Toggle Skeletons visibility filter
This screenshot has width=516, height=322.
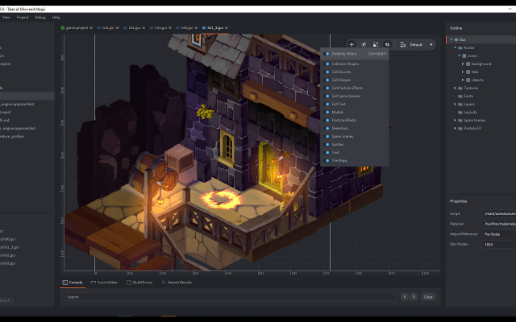tap(327, 128)
